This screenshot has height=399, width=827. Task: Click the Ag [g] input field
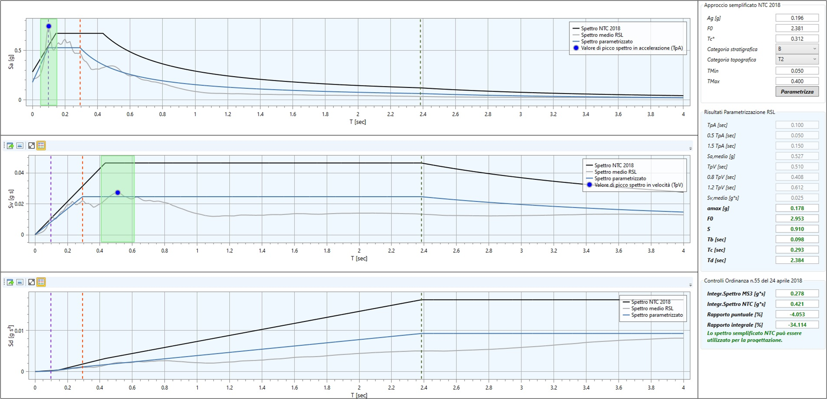click(x=797, y=18)
